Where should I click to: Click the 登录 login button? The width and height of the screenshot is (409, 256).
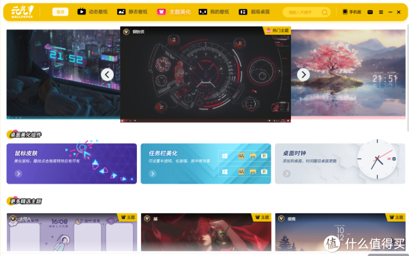pyautogui.click(x=60, y=12)
